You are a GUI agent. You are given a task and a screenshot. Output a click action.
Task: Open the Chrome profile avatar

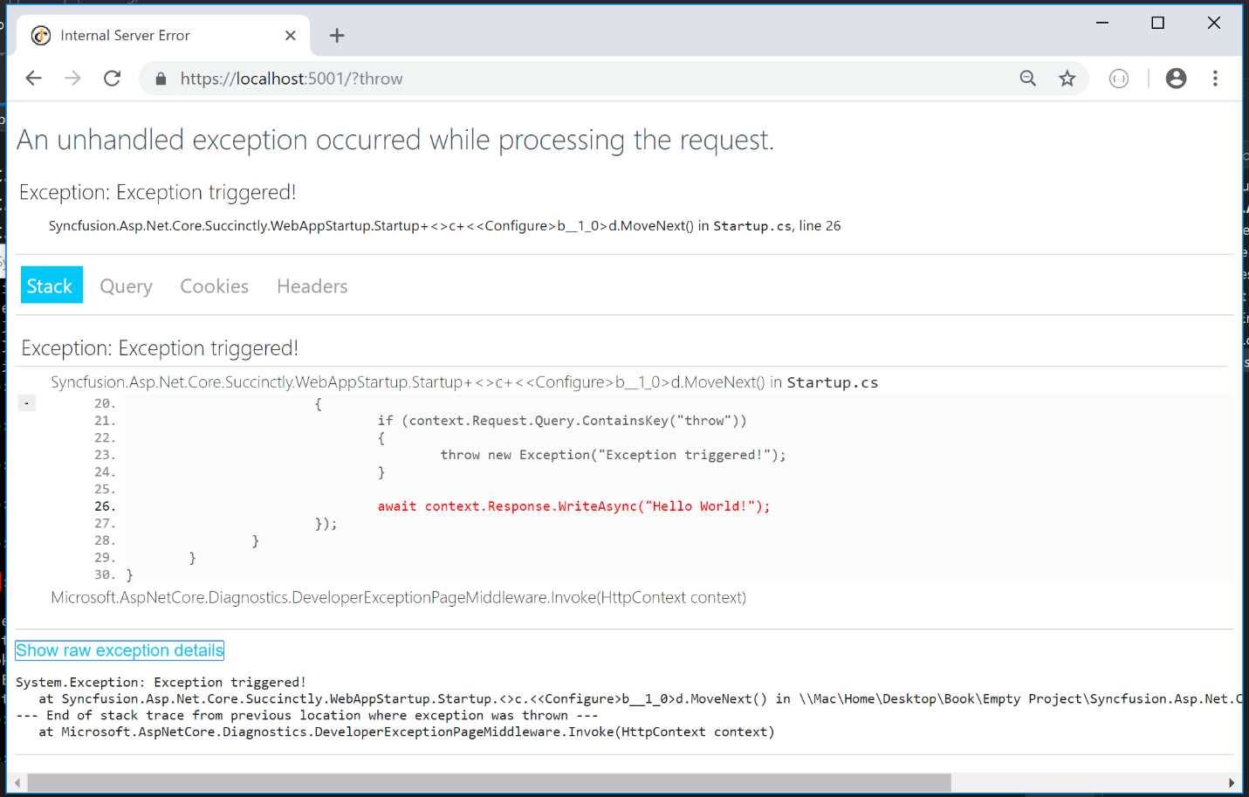(1176, 78)
